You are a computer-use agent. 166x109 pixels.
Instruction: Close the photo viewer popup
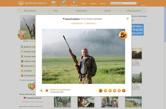point(128,19)
